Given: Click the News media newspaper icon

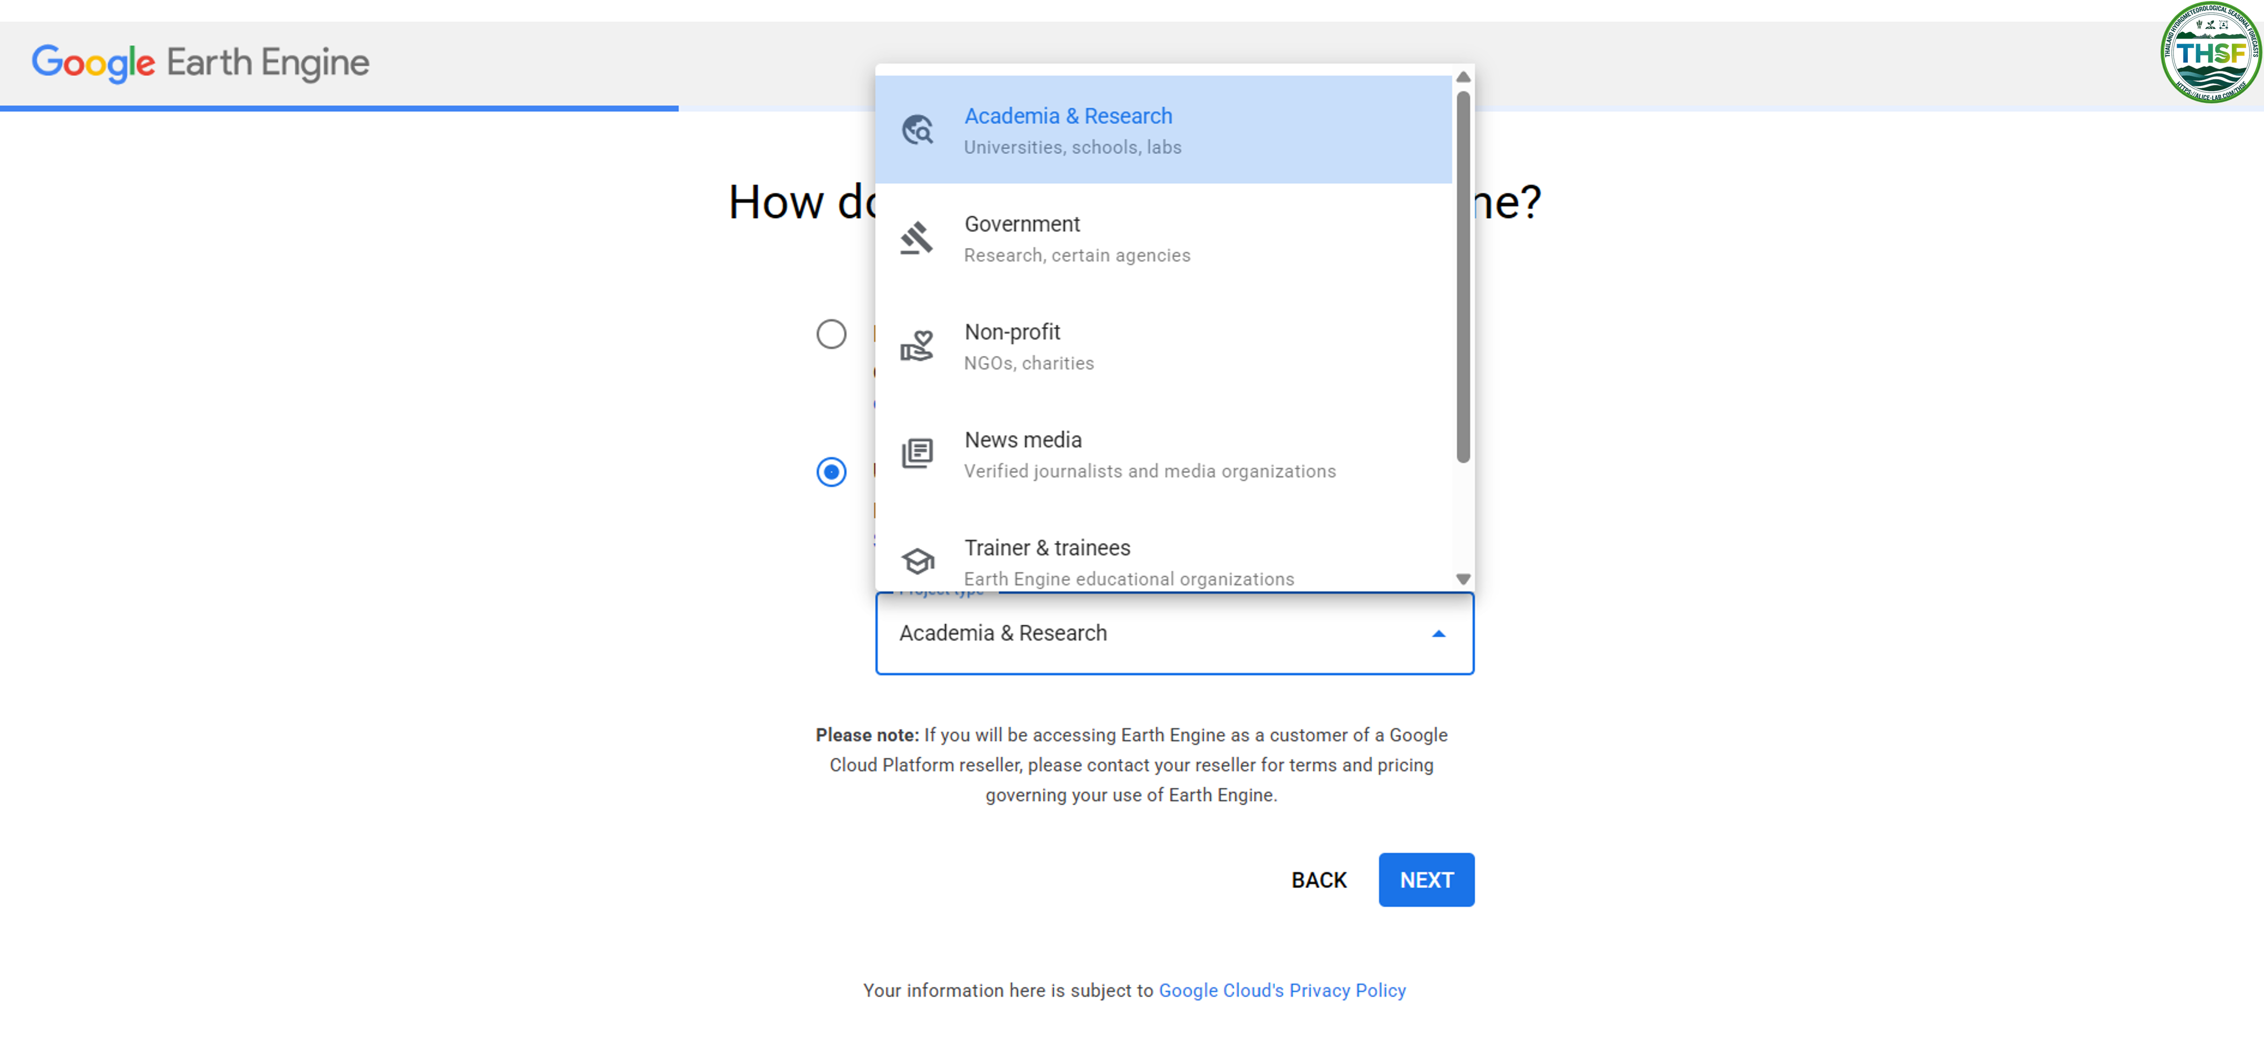Looking at the screenshot, I should (x=917, y=454).
